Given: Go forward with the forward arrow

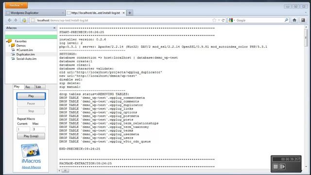Looking at the screenshot, I should (x=16, y=20).
